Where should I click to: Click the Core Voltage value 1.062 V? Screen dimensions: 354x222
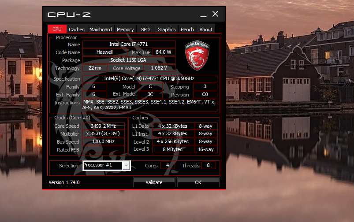click(x=159, y=68)
